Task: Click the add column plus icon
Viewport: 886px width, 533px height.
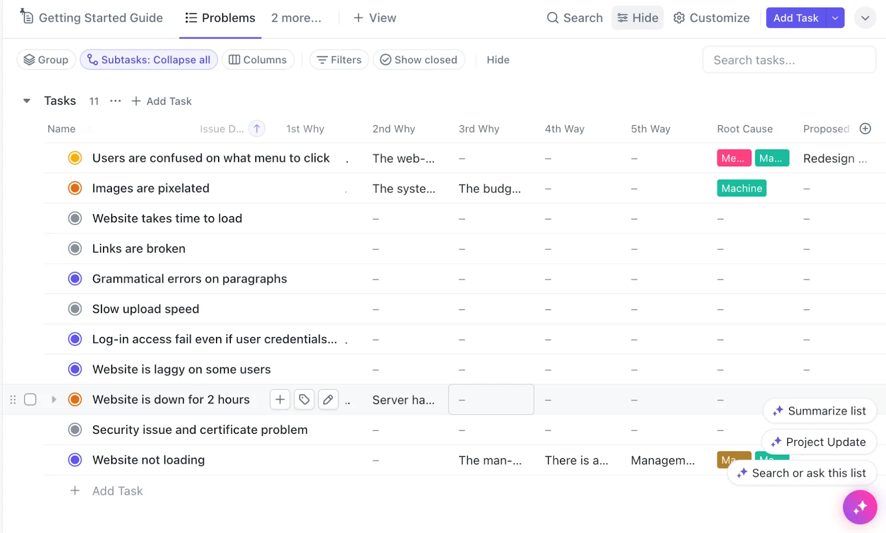Action: tap(865, 129)
